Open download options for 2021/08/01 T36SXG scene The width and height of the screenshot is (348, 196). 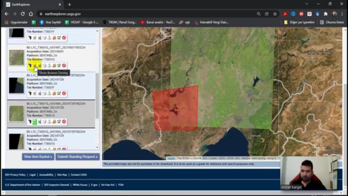[x=49, y=66]
